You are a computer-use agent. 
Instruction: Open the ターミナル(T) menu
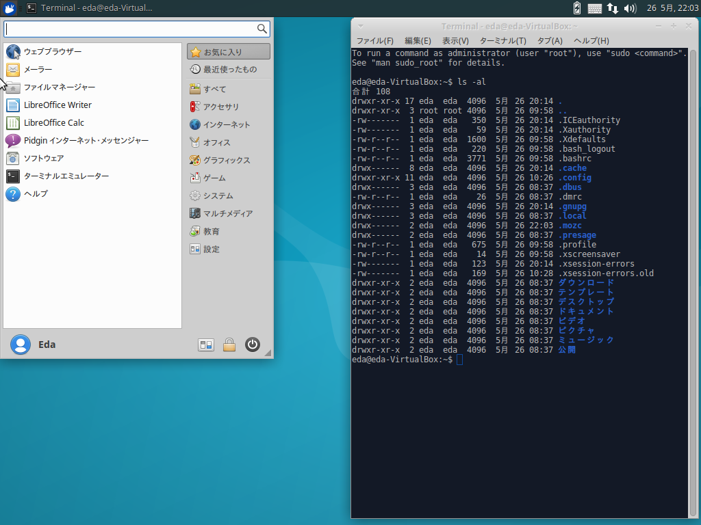[503, 40]
